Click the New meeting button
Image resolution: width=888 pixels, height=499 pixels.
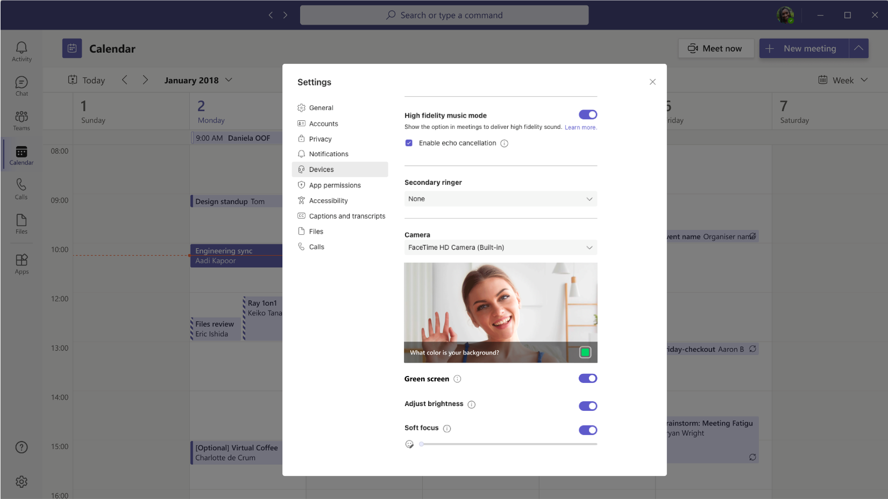[802, 48]
